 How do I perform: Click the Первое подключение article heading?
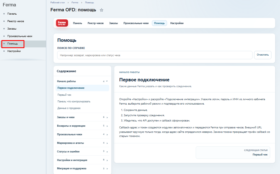click(x=144, y=80)
